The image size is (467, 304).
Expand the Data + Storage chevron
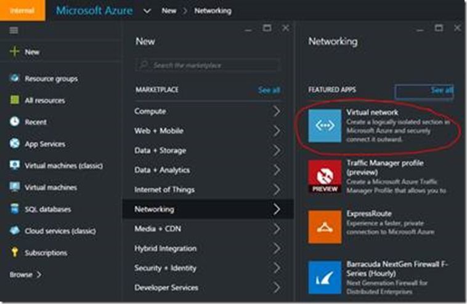(277, 151)
